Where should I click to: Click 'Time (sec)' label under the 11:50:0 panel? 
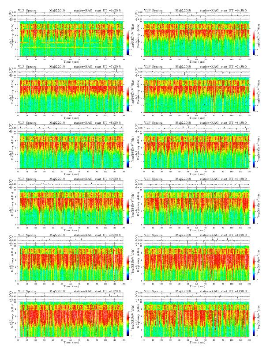(x=197, y=342)
